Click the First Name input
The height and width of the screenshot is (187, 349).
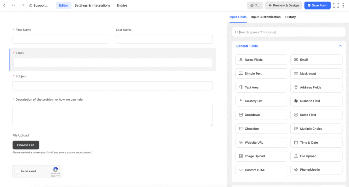(x=61, y=39)
